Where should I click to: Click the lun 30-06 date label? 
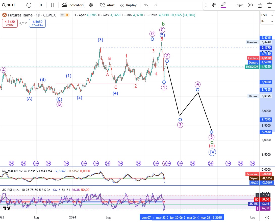click(x=177, y=218)
